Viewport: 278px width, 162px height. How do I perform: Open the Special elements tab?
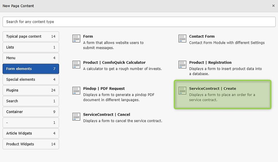31,80
